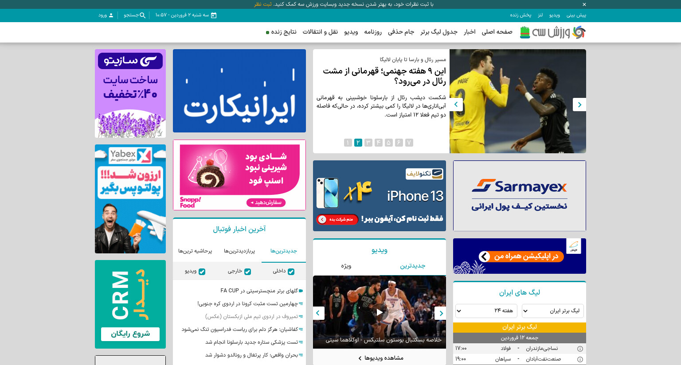Open news about تمیروف در اردوی ازبکستان
Image resolution: width=681 pixels, height=365 pixels.
pyautogui.click(x=251, y=317)
